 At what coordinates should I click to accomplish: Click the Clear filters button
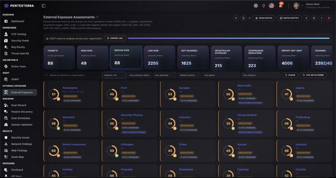[x=290, y=75]
